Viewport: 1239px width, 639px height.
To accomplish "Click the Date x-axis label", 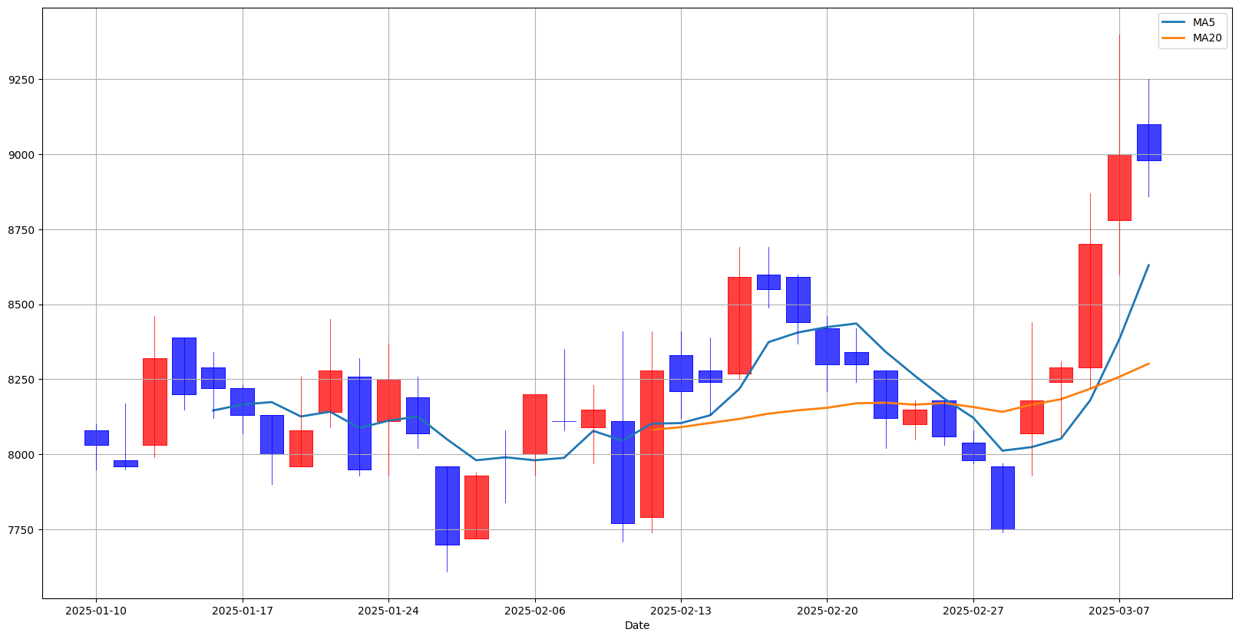I will [x=636, y=626].
